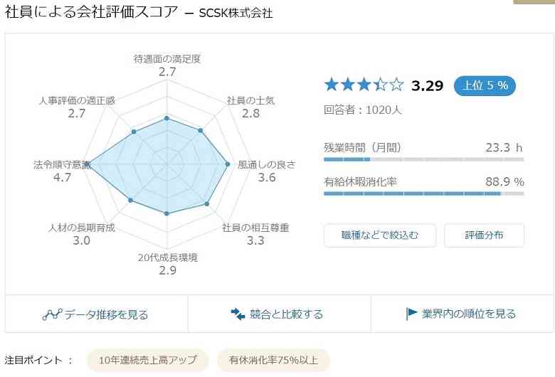Click the 法令順守意識 data point on the radar chart
Viewport: 555px width, 377px height.
(x=90, y=164)
